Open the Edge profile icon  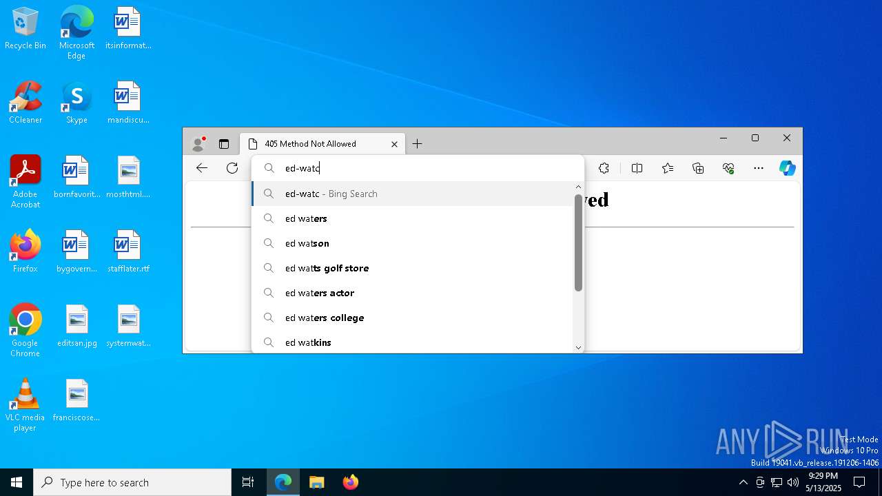point(198,144)
